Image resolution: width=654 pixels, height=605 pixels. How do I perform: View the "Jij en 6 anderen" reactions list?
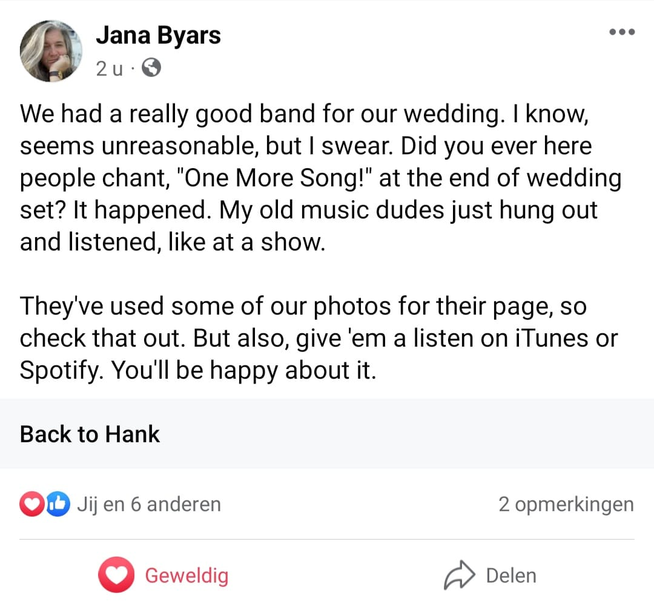coord(148,505)
